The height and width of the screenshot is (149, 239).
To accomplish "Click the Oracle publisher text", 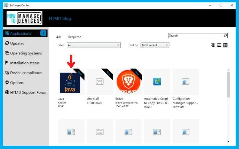I will click(62, 103).
